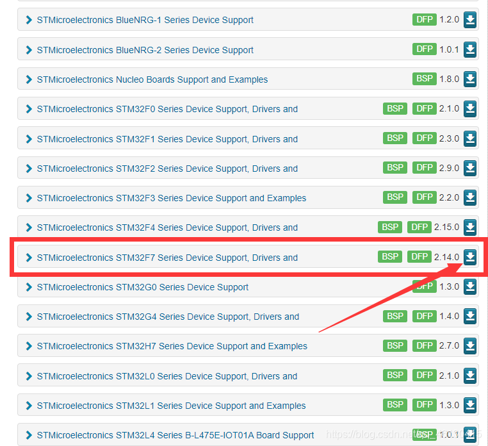Open STM32L1 Series Device Support and Examples

tap(171, 406)
